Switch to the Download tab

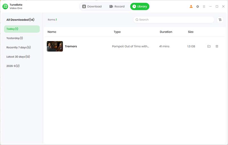(92, 7)
